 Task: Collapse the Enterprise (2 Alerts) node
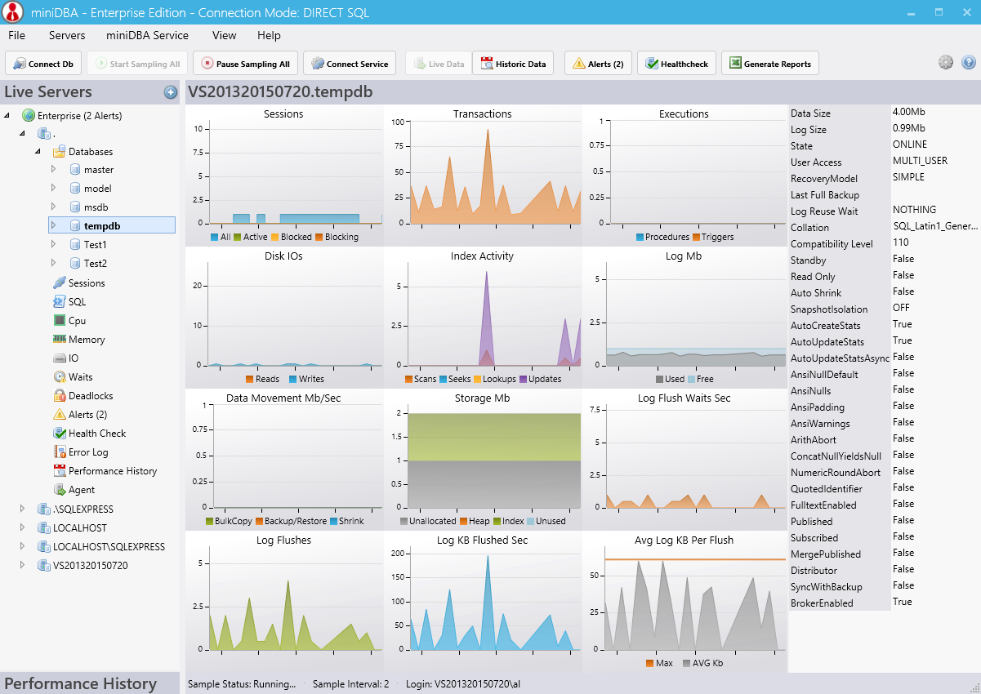tap(7, 116)
